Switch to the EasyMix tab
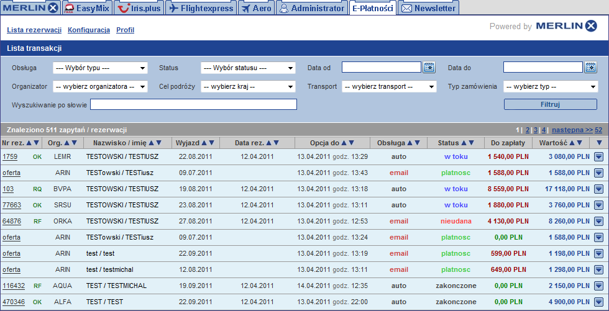Screen dimensions: 609x311 [87, 7]
